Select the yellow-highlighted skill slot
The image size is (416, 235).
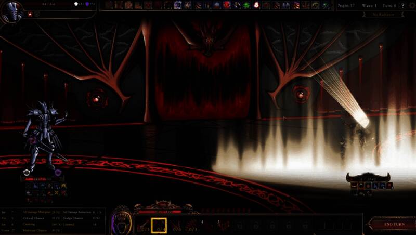[159, 225]
